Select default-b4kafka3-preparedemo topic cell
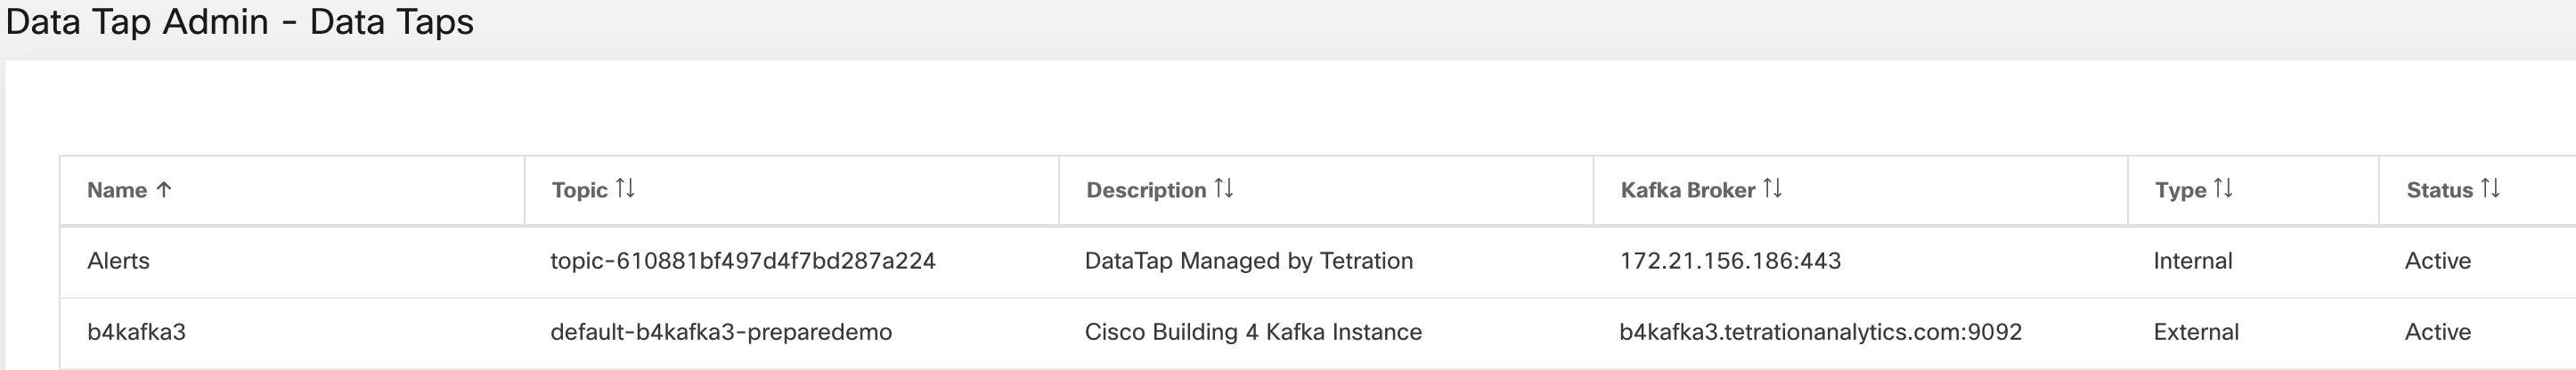Viewport: 2576px width, 370px height. (x=721, y=332)
